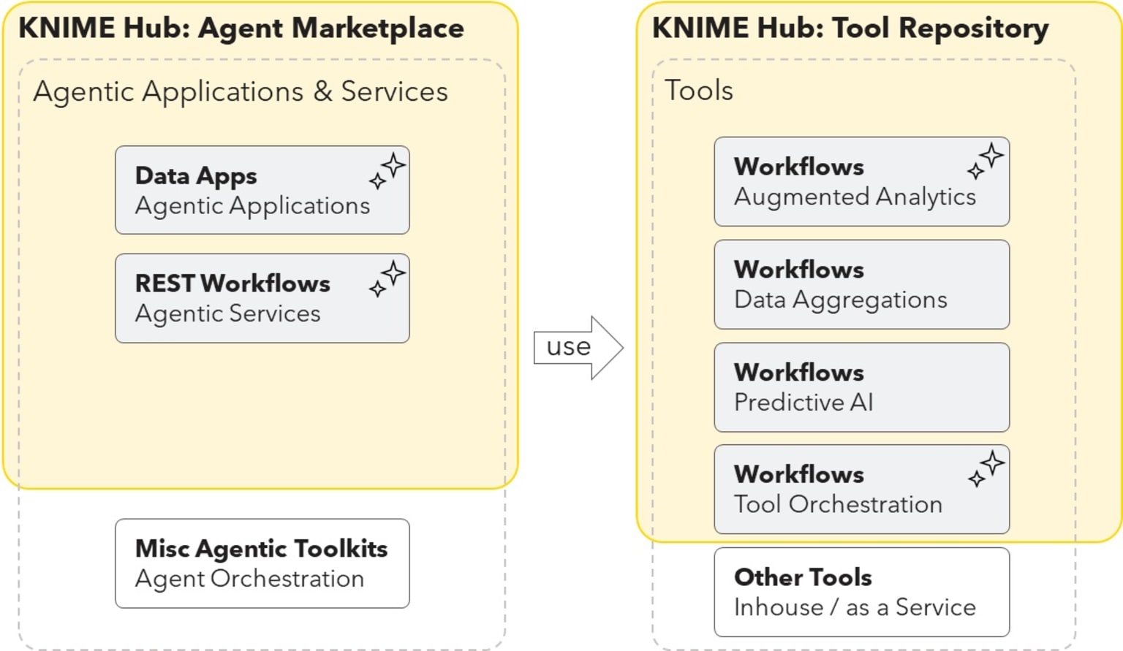Click sparkle icon on Tool Orchestration card
1123x651 pixels.
coord(986,469)
